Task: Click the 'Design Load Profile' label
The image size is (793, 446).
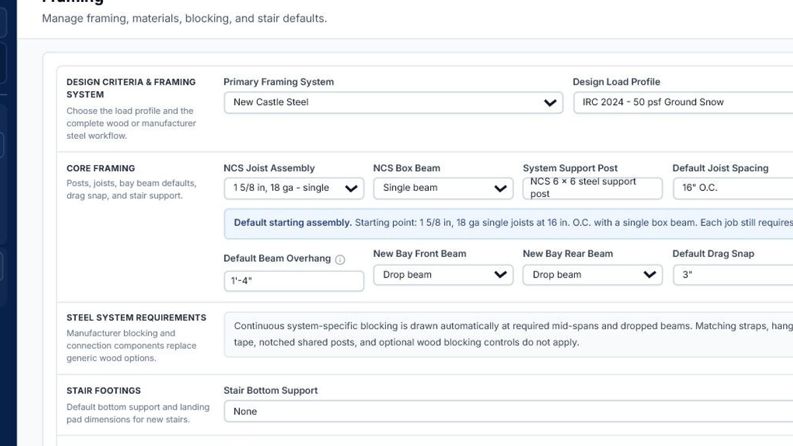Action: tap(617, 82)
